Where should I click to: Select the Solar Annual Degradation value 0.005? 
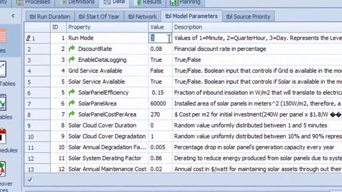point(158,147)
